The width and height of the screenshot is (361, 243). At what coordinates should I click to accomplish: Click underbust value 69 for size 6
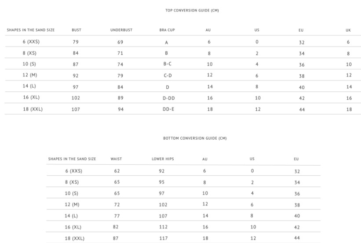(120, 42)
